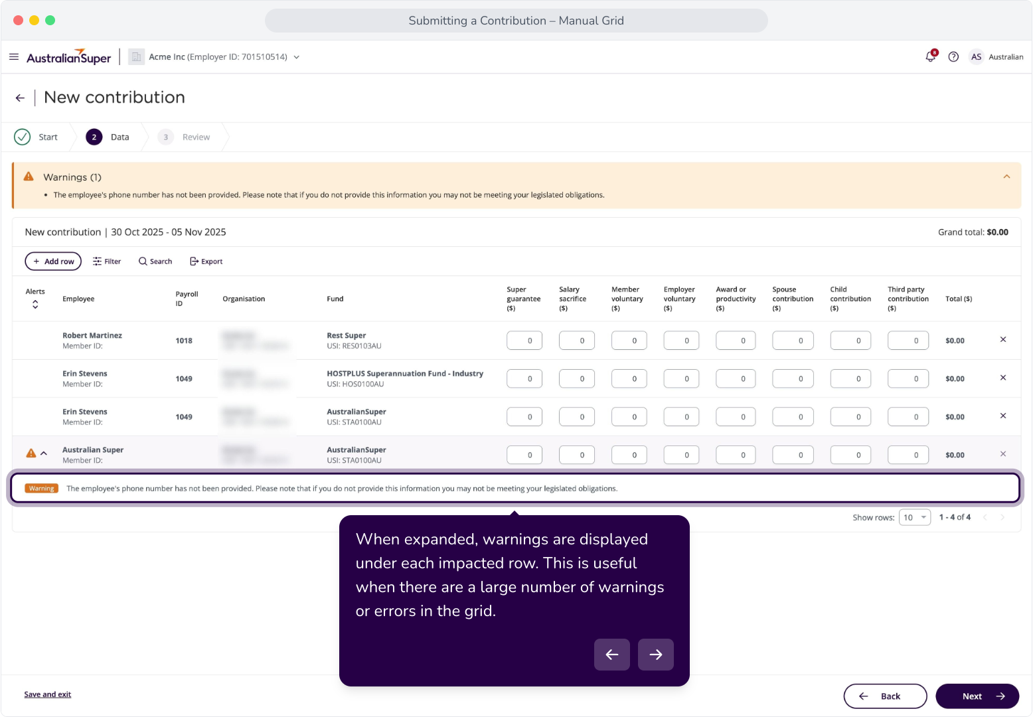Collapse the Australian Super row warning
This screenshot has width=1033, height=717.
click(x=44, y=453)
